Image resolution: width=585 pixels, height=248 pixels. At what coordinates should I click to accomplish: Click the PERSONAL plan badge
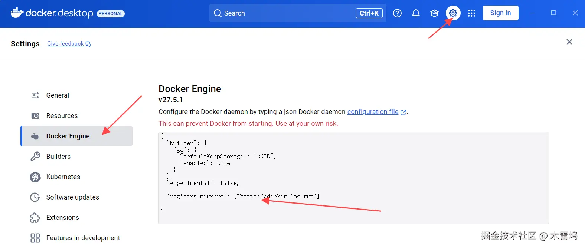point(111,14)
